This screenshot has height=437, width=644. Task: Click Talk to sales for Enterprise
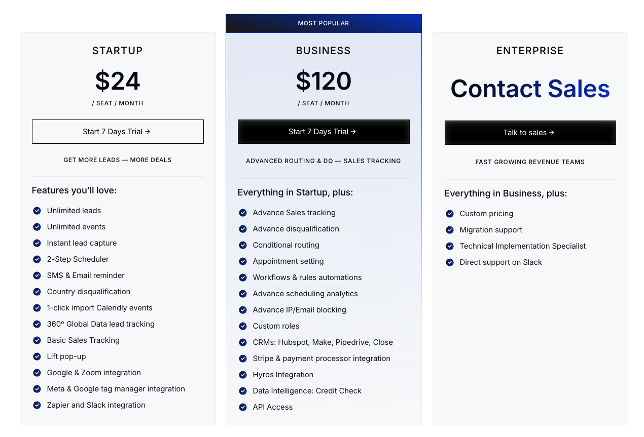(x=530, y=133)
